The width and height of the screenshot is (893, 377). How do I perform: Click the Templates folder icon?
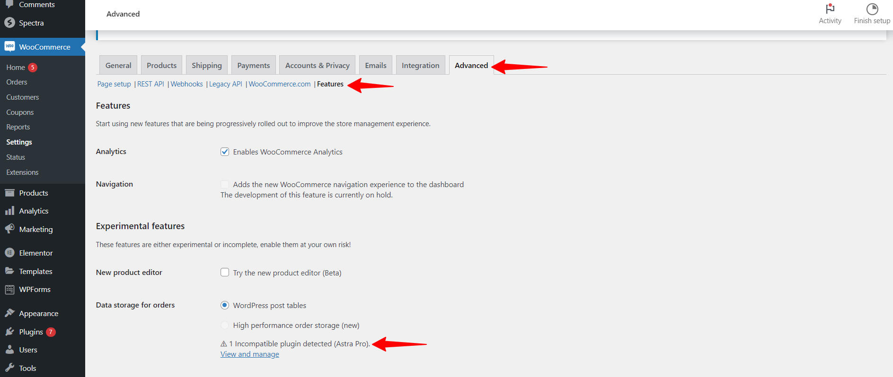pyautogui.click(x=9, y=271)
